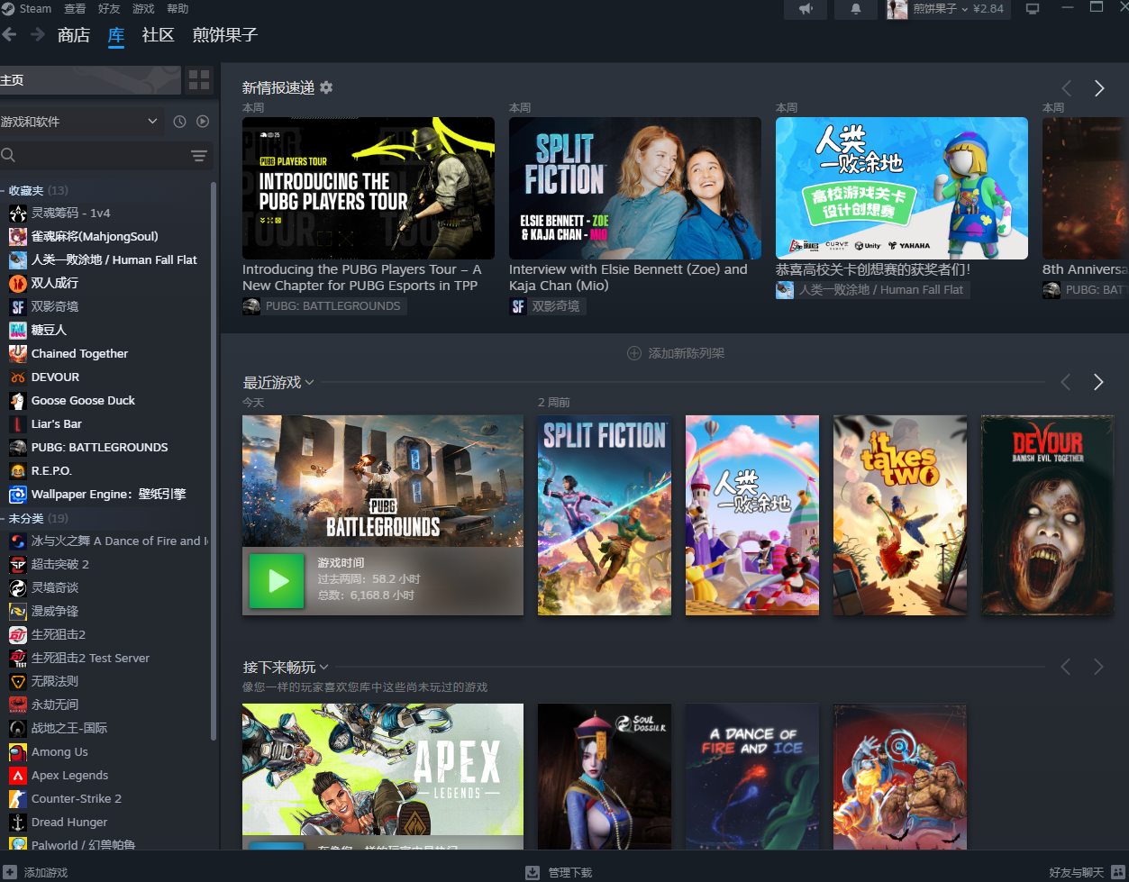The width and height of the screenshot is (1129, 882).
Task: Switch to the 库 library tab
Action: coord(116,35)
